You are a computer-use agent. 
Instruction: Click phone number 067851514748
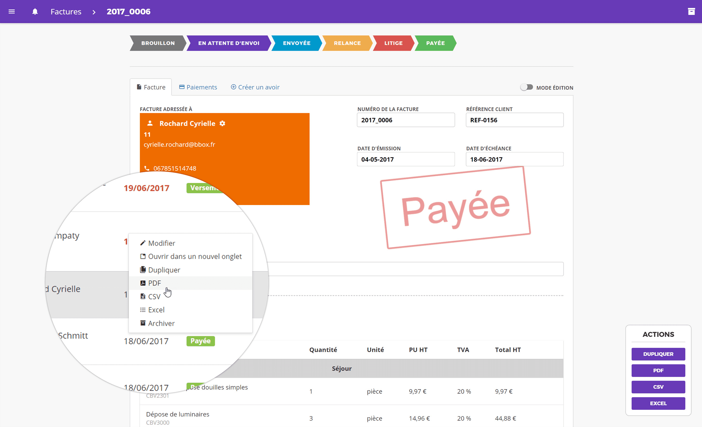coord(175,168)
